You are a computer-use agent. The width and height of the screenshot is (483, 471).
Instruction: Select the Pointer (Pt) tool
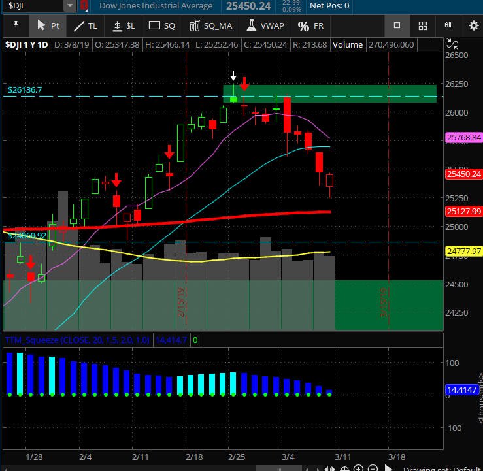48,25
